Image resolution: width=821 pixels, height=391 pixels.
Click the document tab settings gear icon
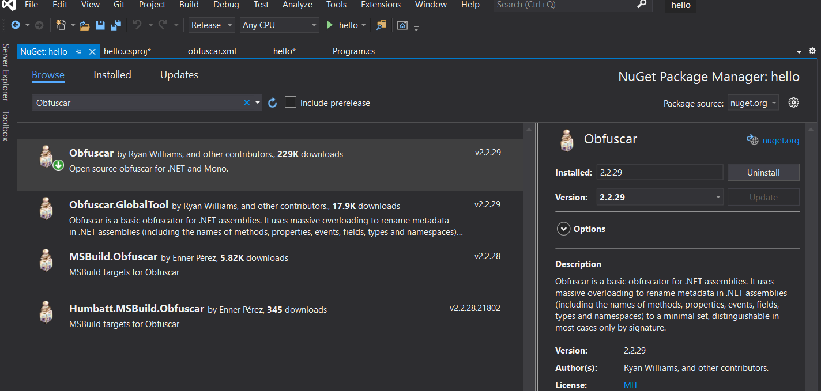(x=812, y=51)
